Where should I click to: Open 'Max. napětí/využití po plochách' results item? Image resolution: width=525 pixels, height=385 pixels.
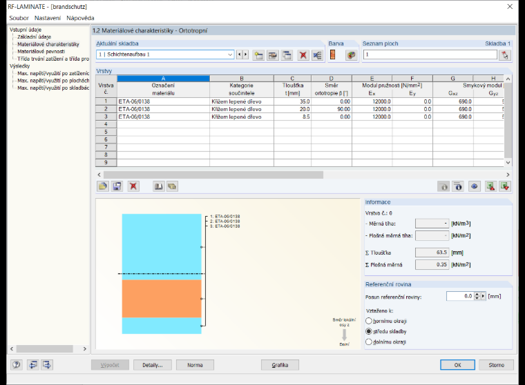53,81
